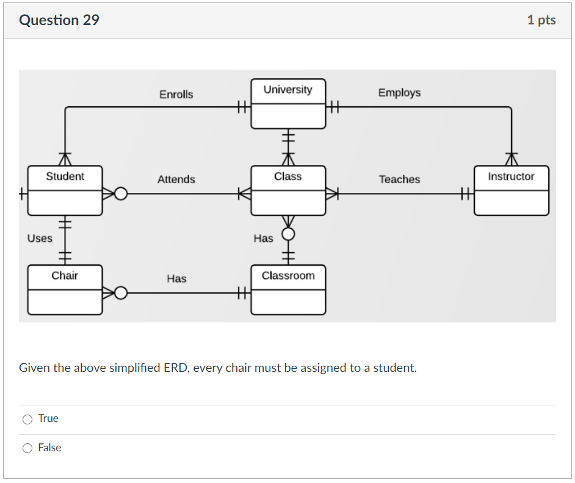The image size is (575, 483).
Task: Click the circle symbol on the Attends relationship
Action: [120, 192]
